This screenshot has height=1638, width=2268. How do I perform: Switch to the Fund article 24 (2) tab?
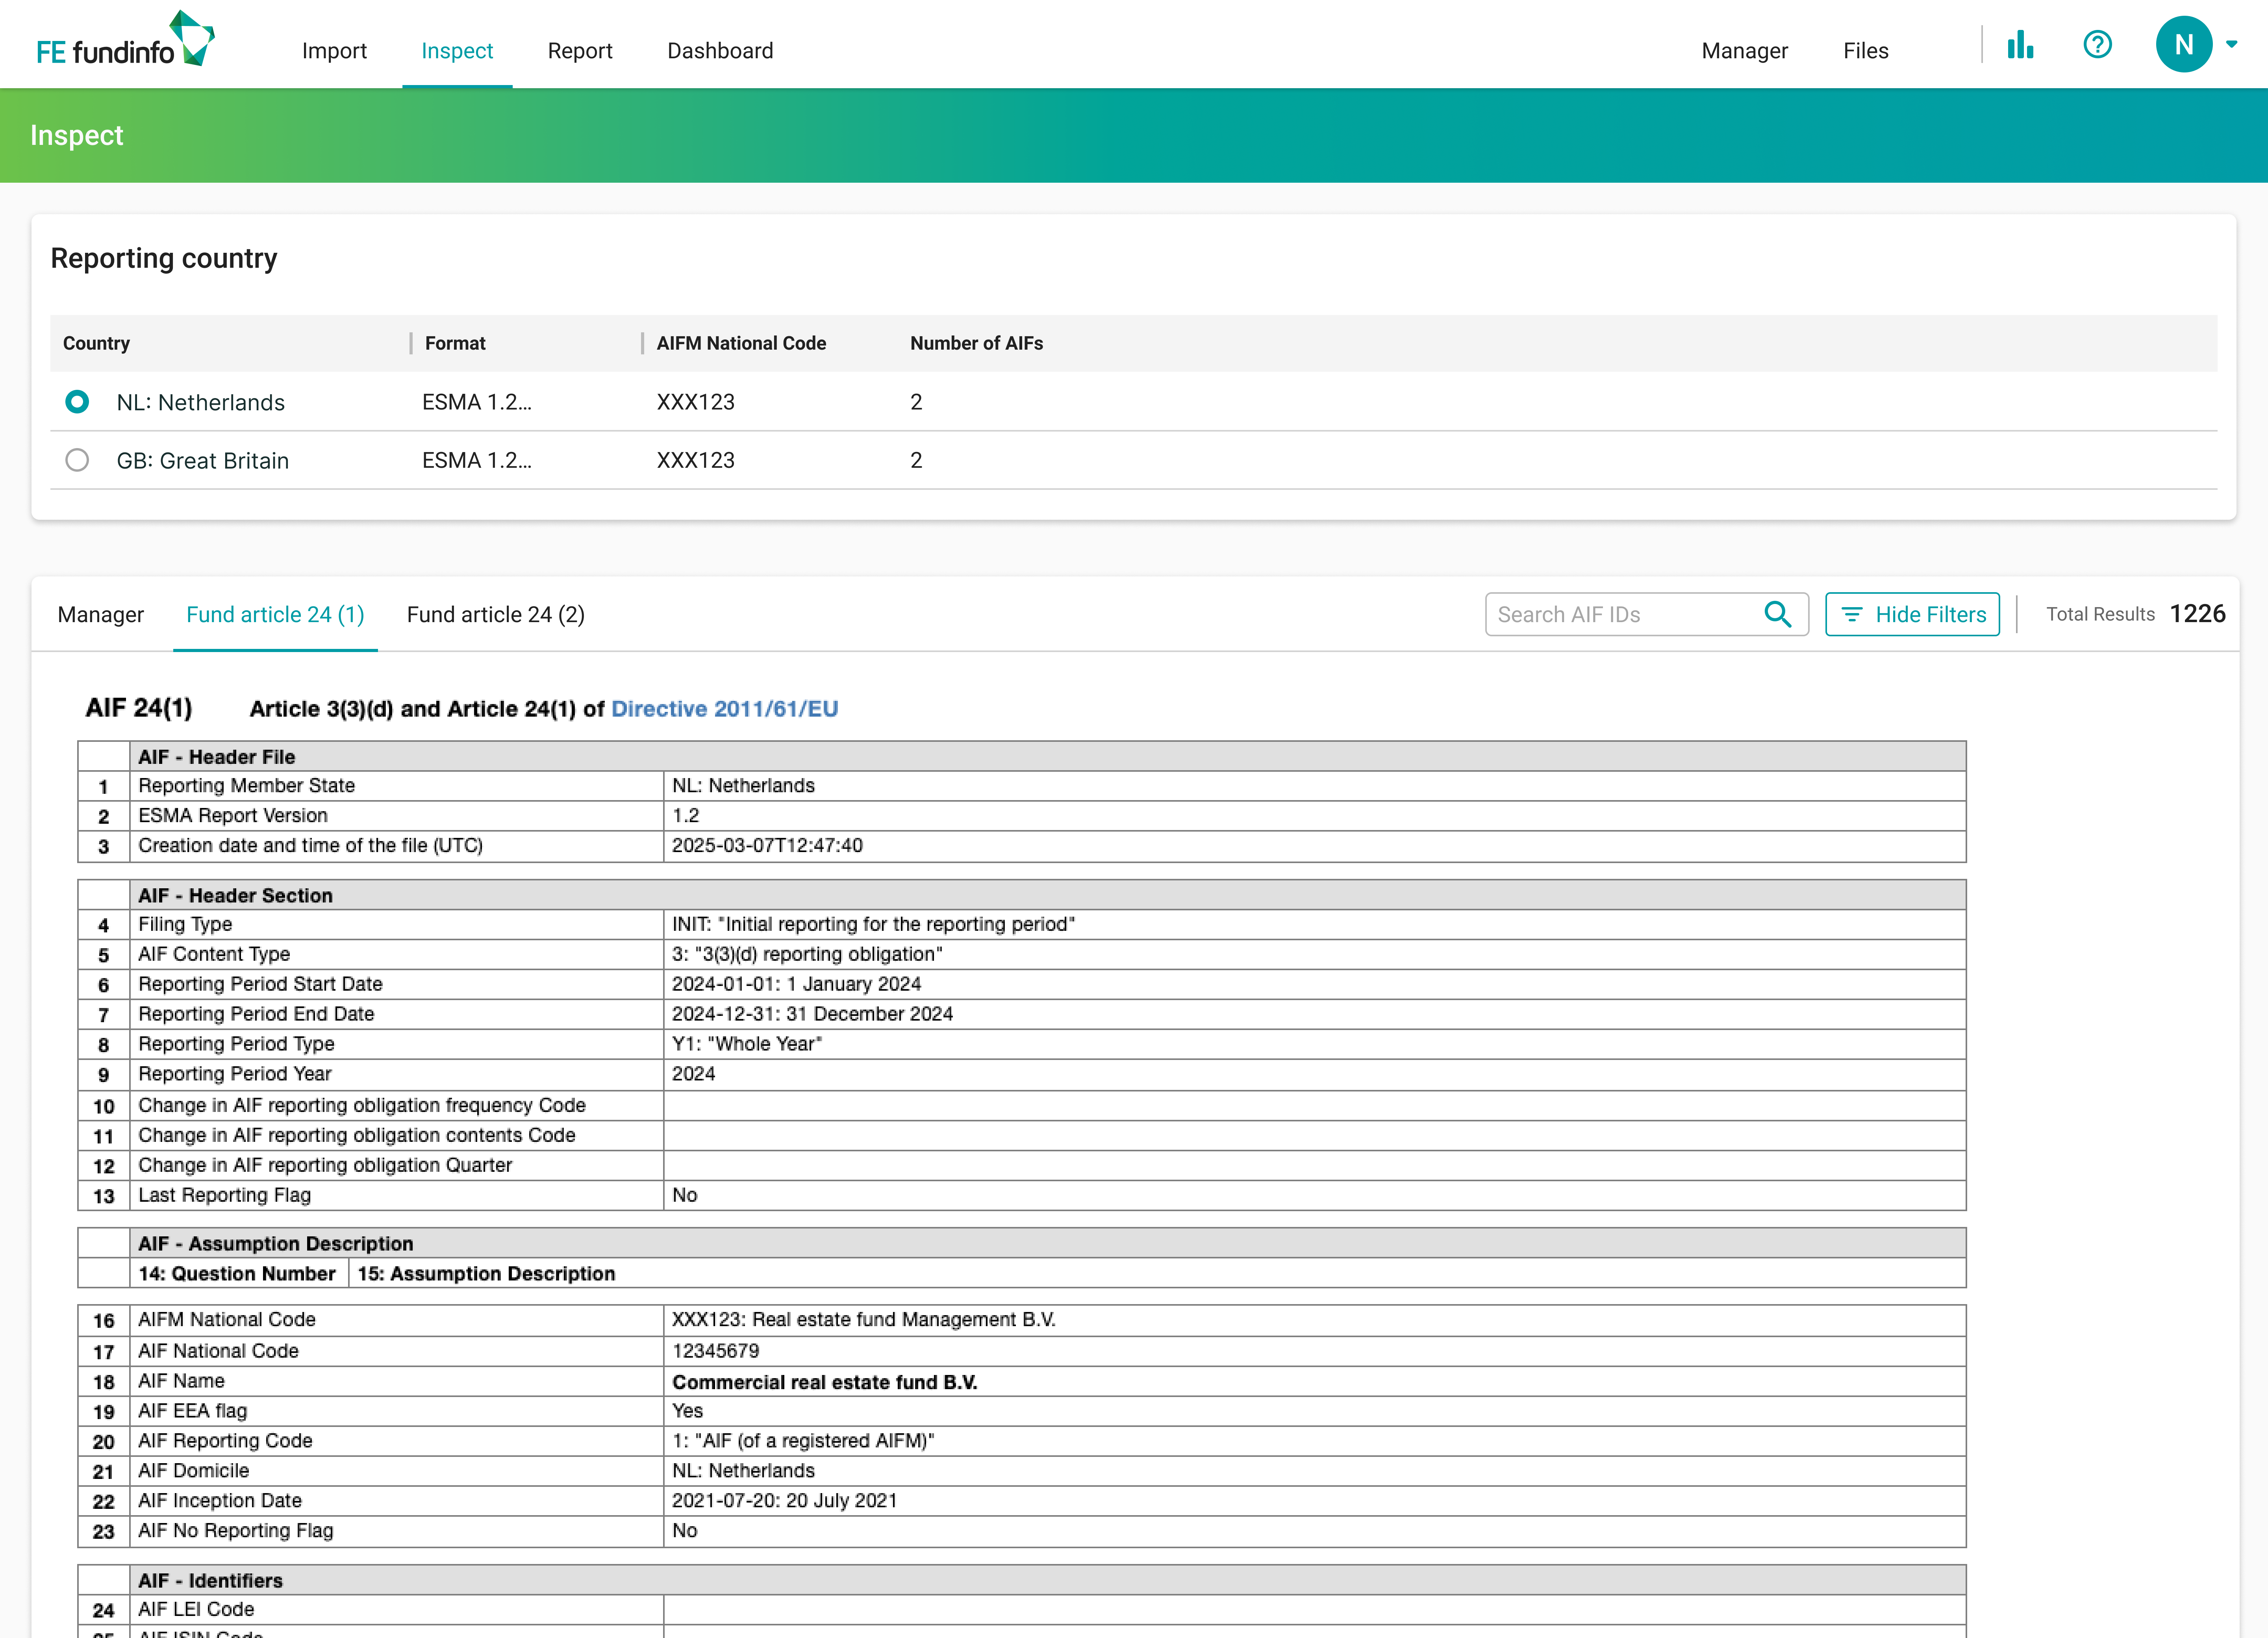[496, 615]
